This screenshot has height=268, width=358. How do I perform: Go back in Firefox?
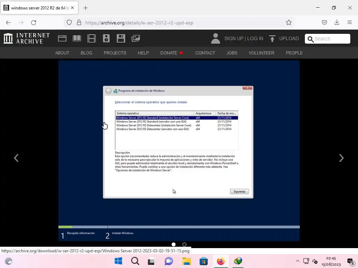pos(8,23)
